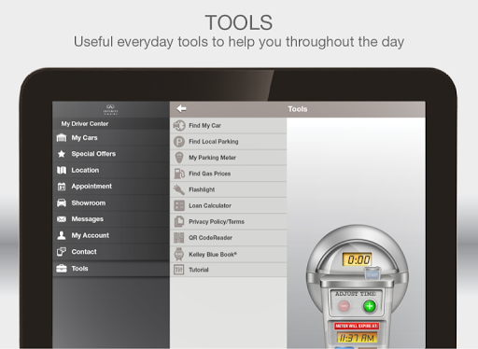Screen dimensions: 478x349
Task: Open My Account in sidebar
Action: point(111,235)
